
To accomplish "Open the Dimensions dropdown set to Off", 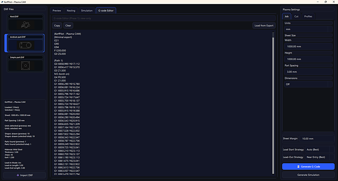I will (x=308, y=84).
